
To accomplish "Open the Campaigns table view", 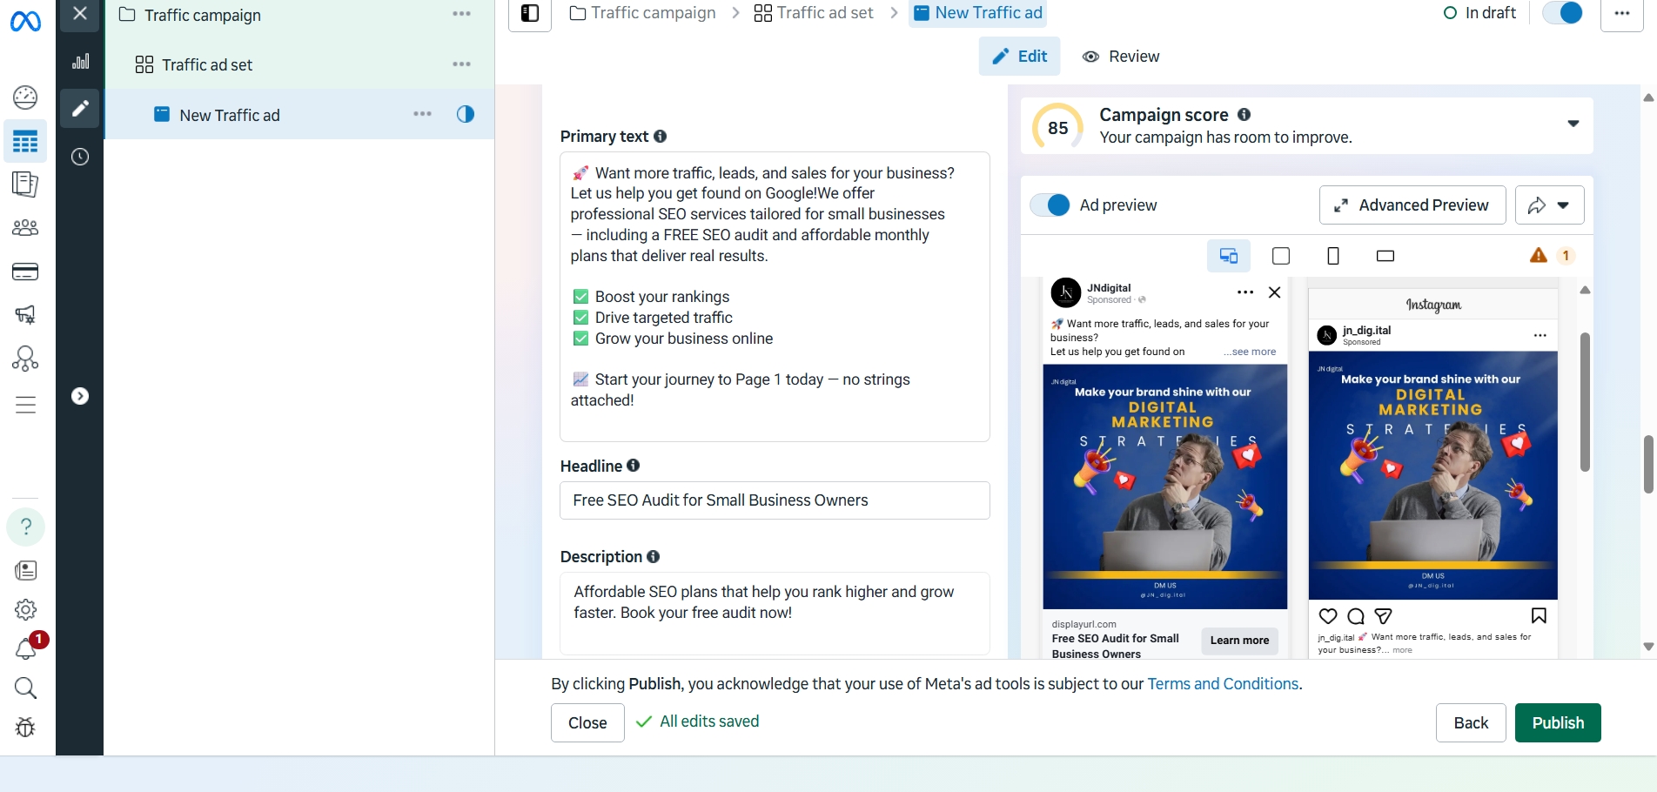I will point(24,141).
